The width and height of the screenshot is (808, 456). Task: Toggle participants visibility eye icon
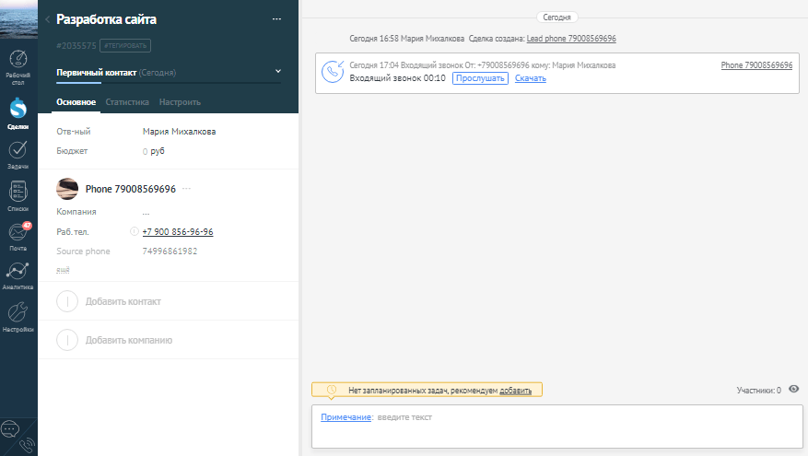point(793,390)
